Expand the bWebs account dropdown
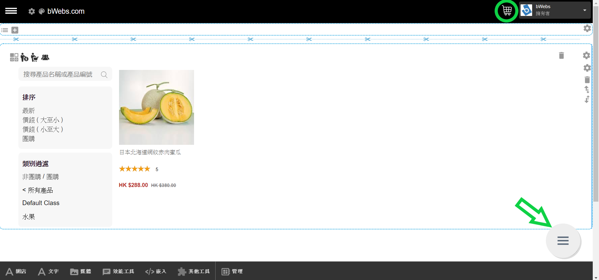 [x=584, y=10]
